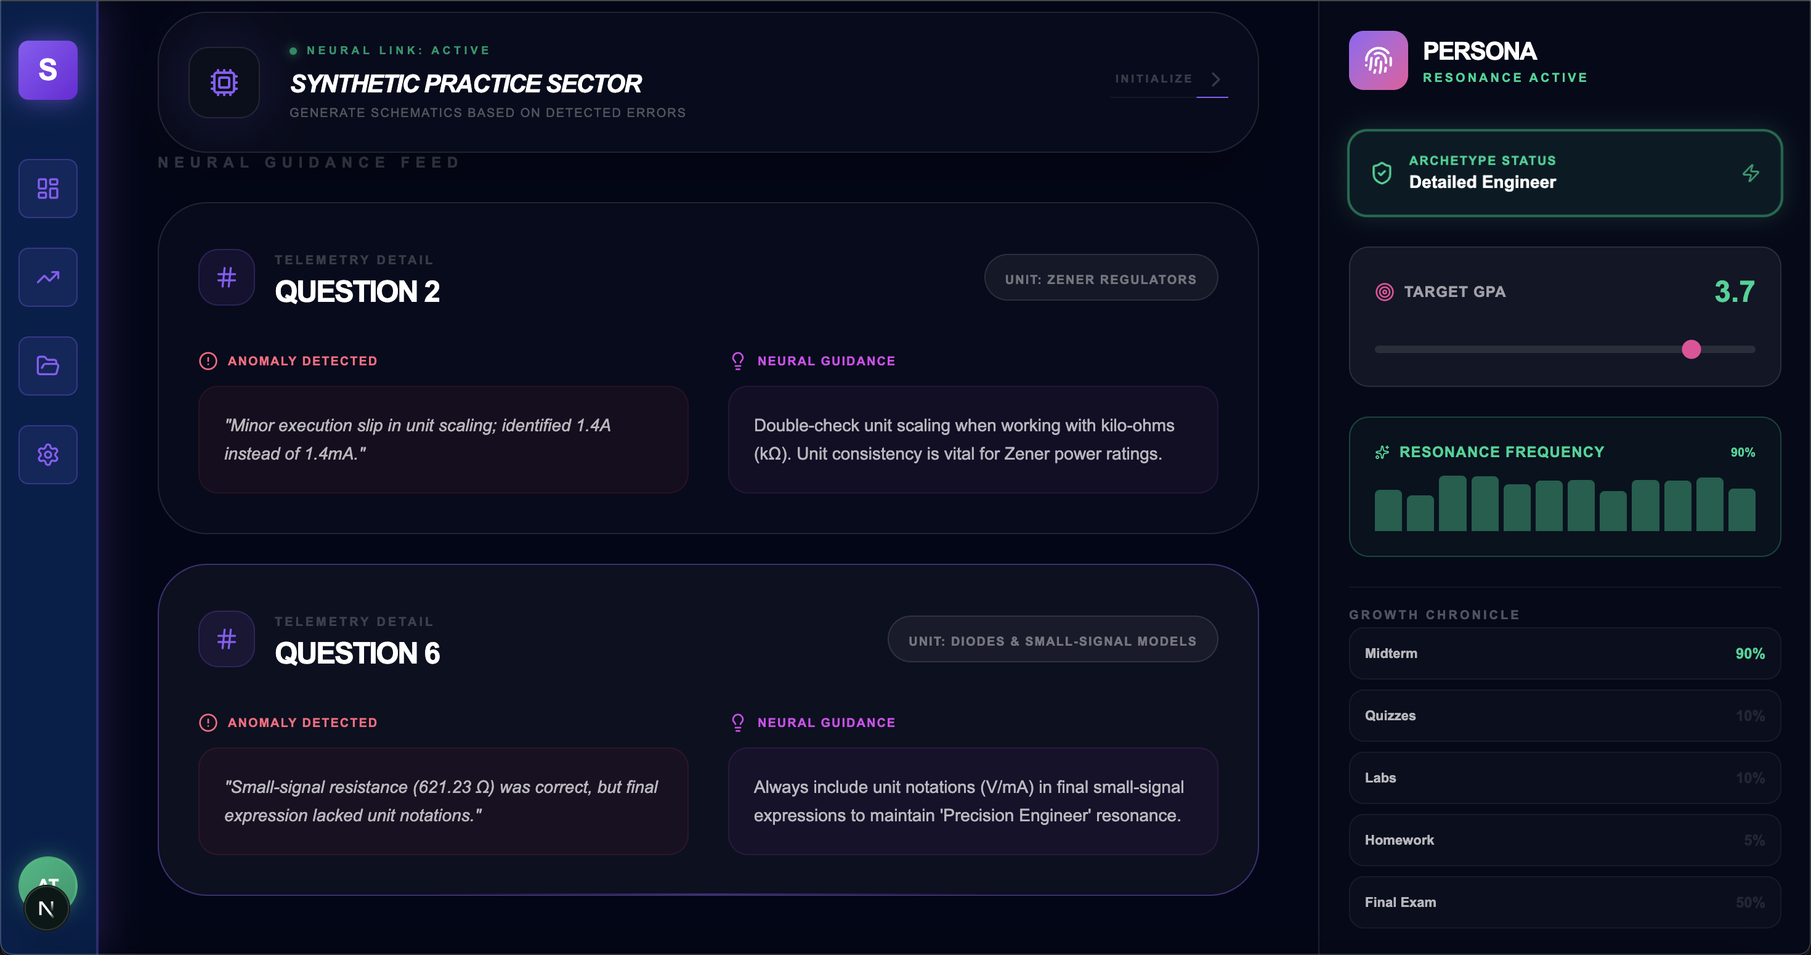Open the dashboard grid sidebar icon

[48, 189]
